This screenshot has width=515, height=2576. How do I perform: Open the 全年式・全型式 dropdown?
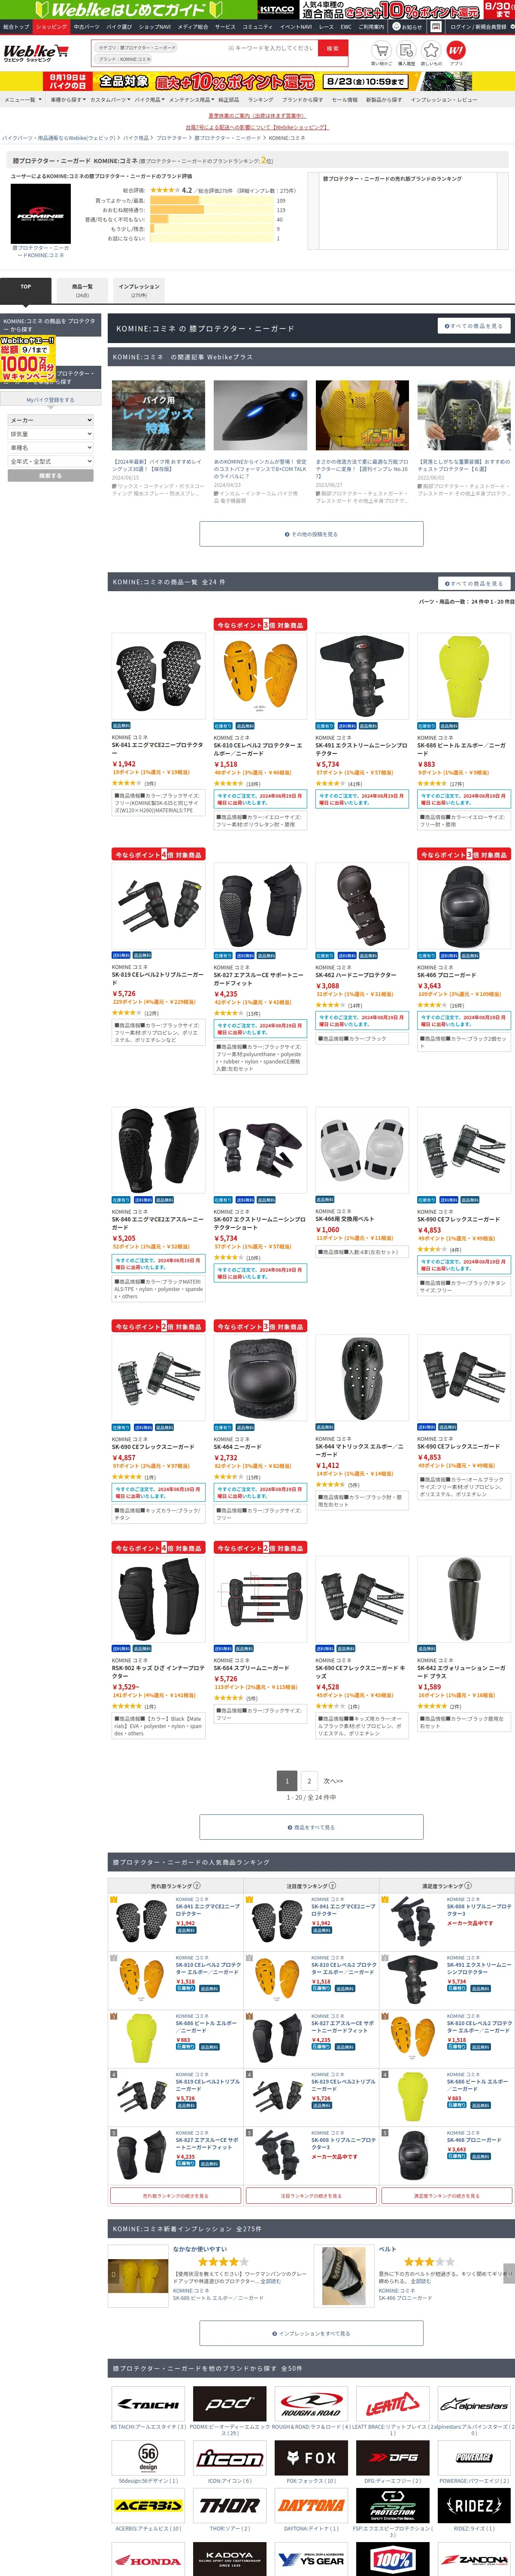pyautogui.click(x=51, y=462)
